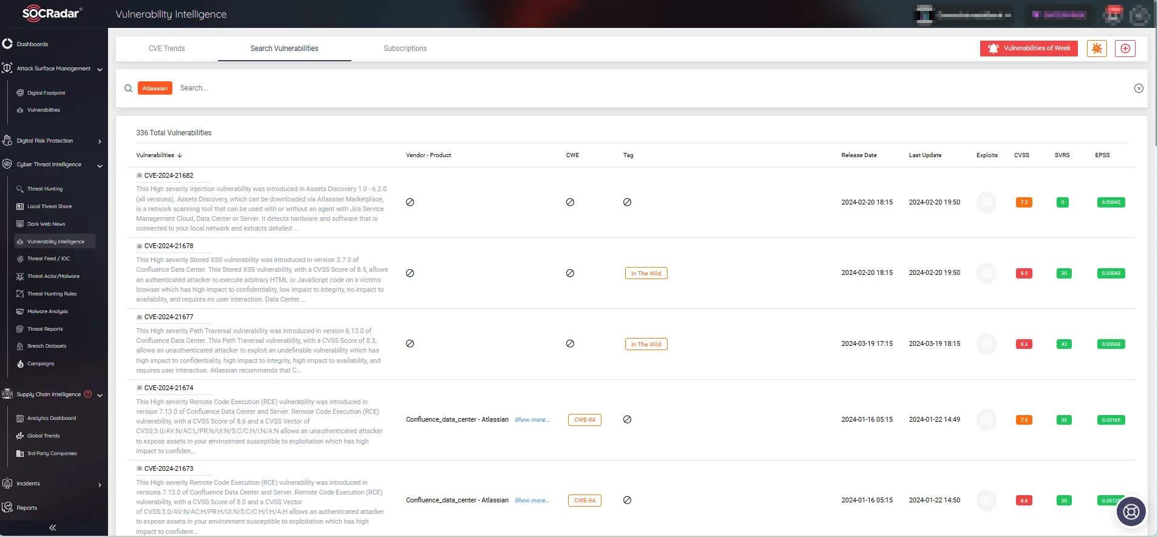Open Threat Reports
Image resolution: width=1158 pixels, height=537 pixels.
pyautogui.click(x=45, y=329)
